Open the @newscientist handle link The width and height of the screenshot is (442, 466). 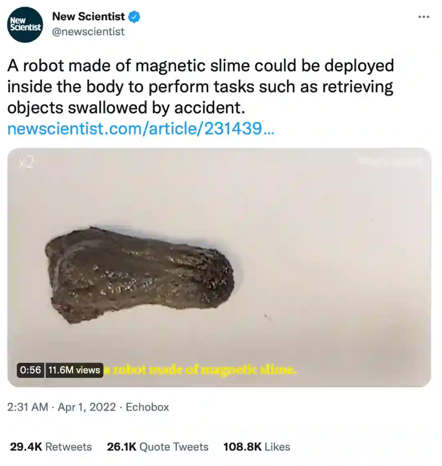tap(88, 32)
